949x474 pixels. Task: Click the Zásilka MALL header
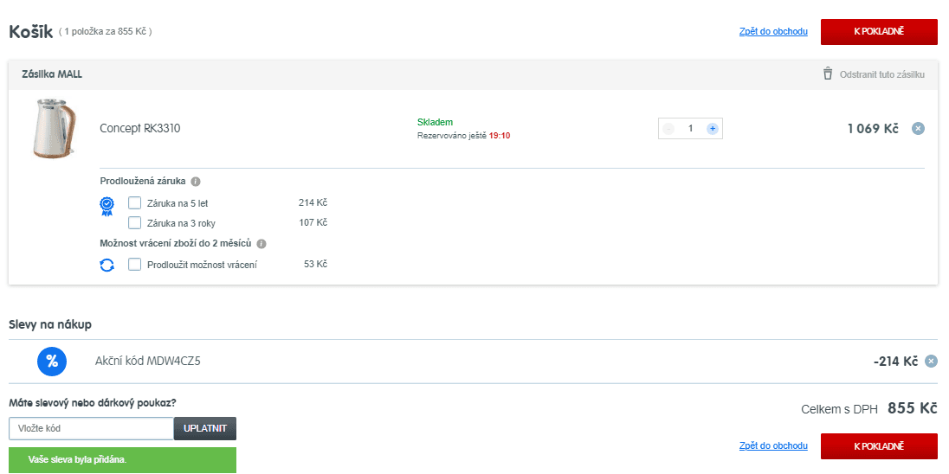tap(52, 74)
